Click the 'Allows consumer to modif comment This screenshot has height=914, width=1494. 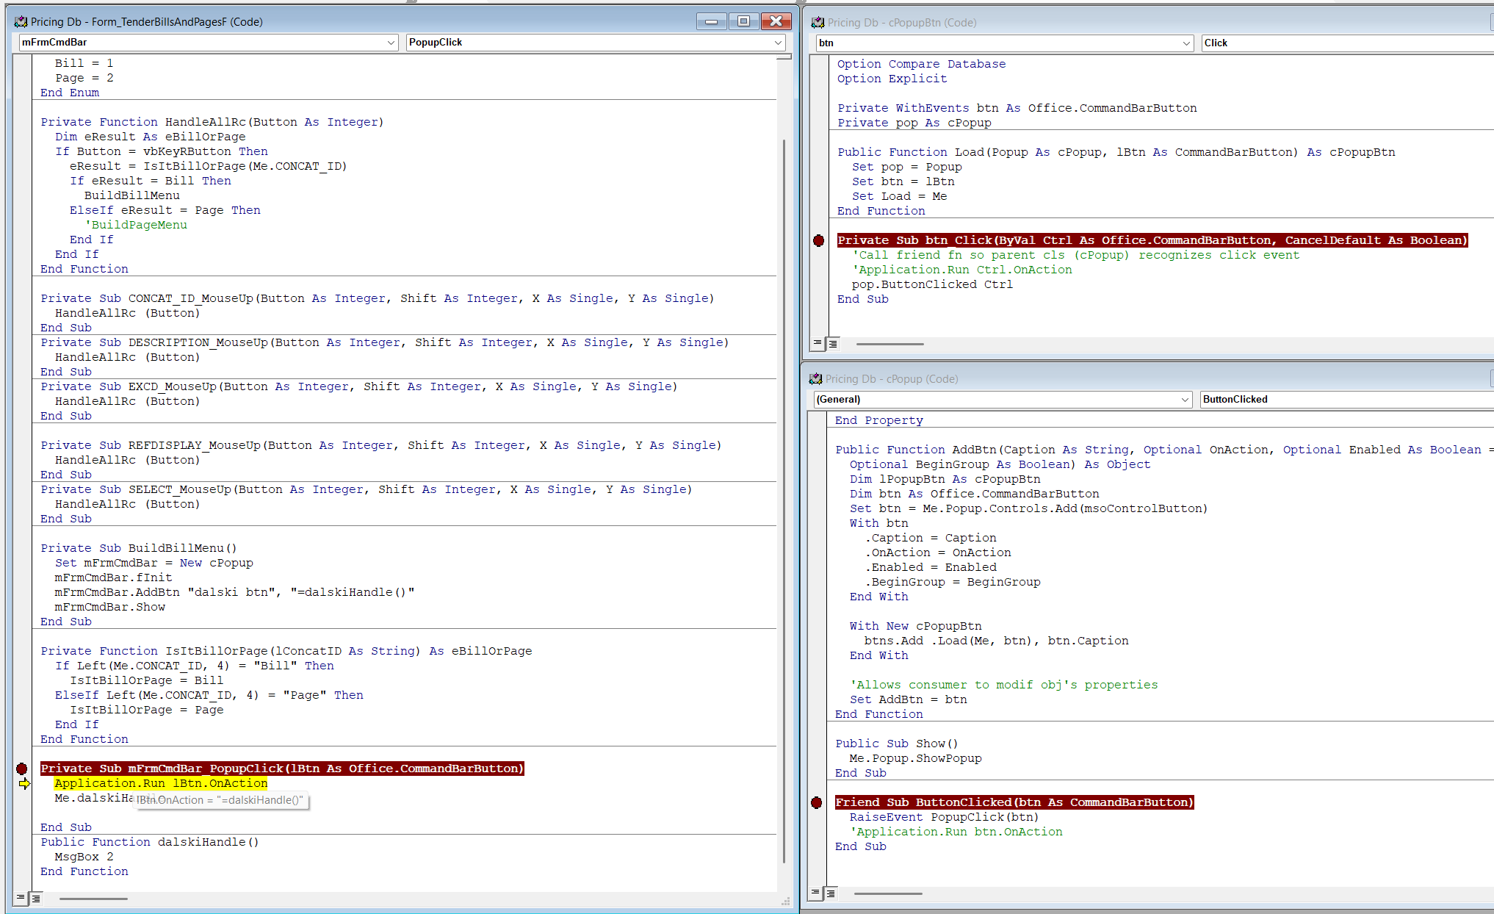point(1003,685)
